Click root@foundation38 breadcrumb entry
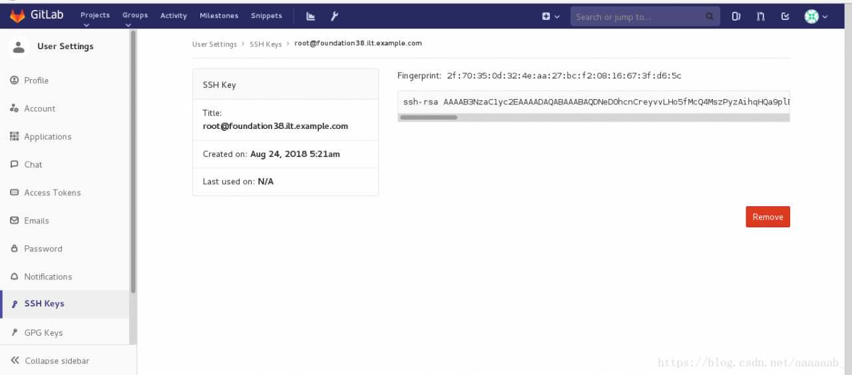The image size is (852, 375). tap(358, 43)
